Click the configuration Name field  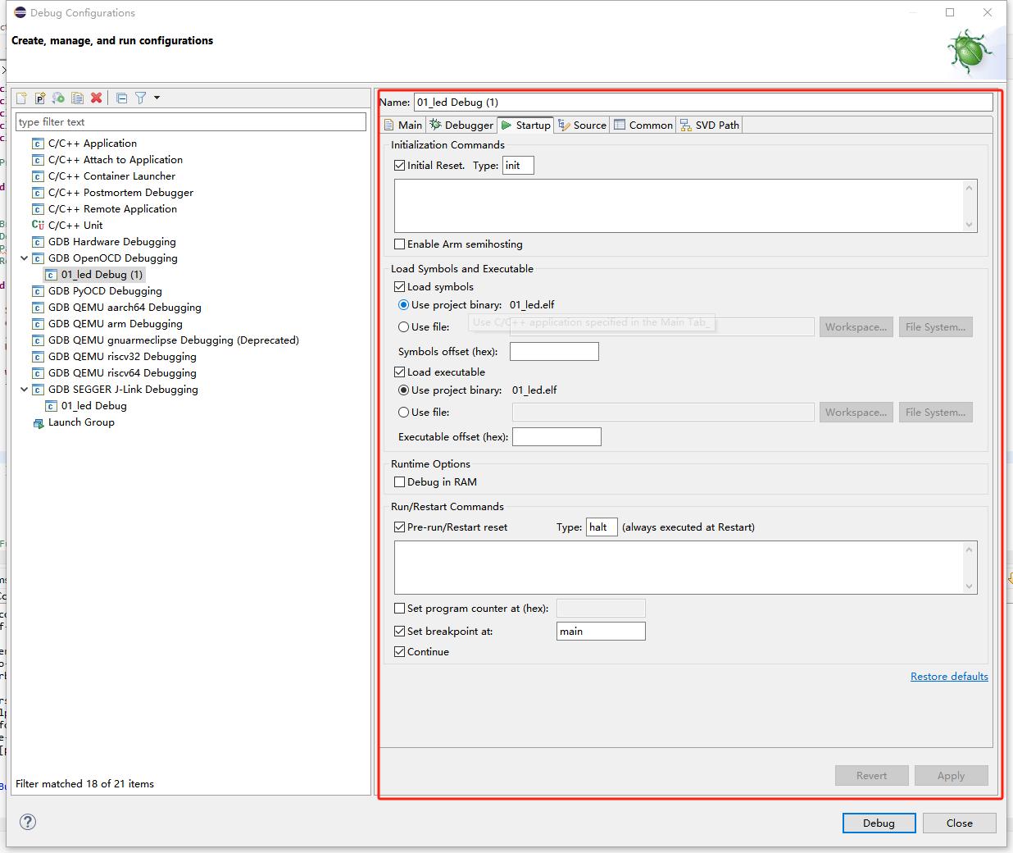click(703, 102)
